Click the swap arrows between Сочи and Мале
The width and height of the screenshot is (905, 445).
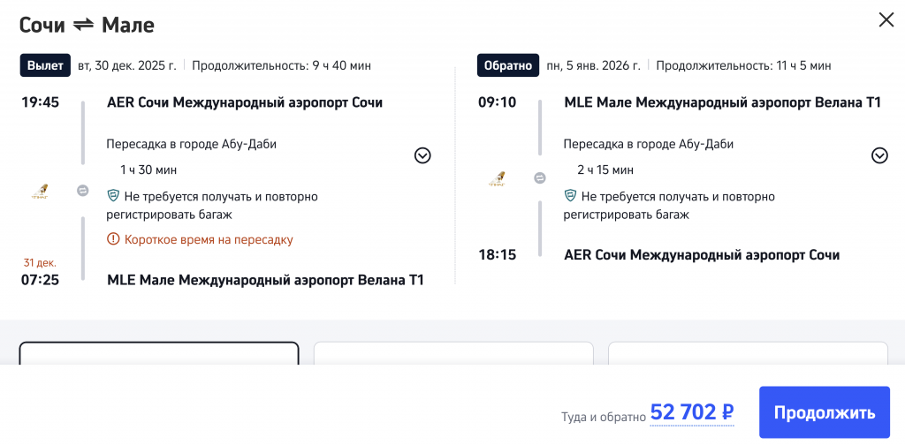pos(83,25)
